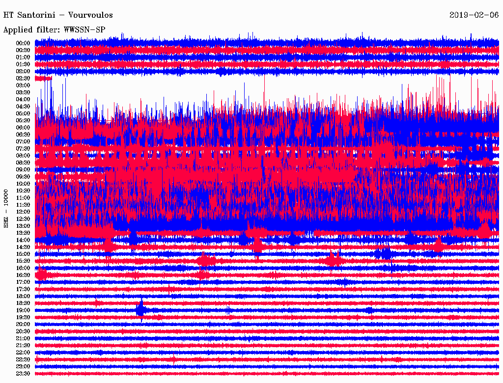
Task: Click the Applied filter: WWSSN-SP text
Action: tap(54, 30)
